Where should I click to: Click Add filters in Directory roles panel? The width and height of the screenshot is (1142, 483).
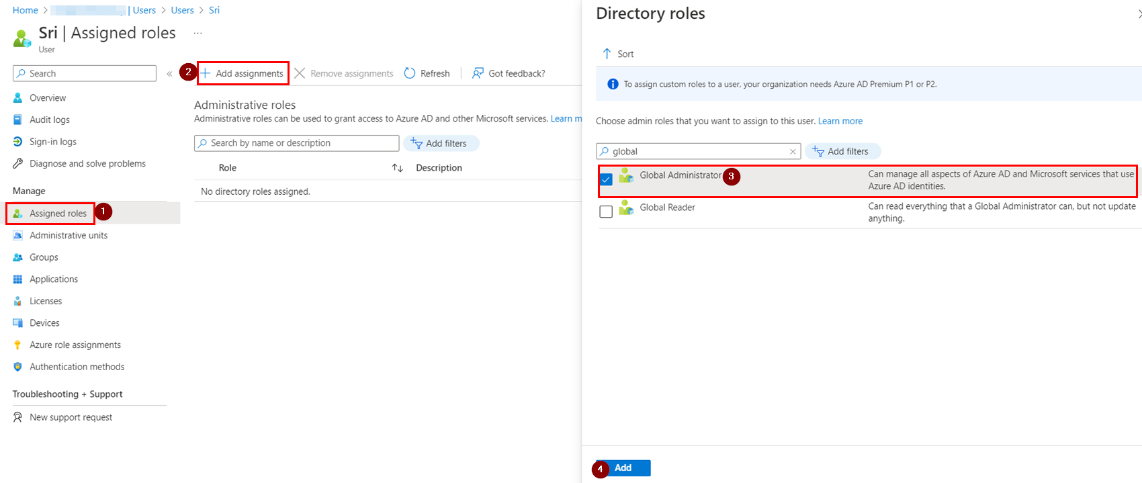(842, 151)
